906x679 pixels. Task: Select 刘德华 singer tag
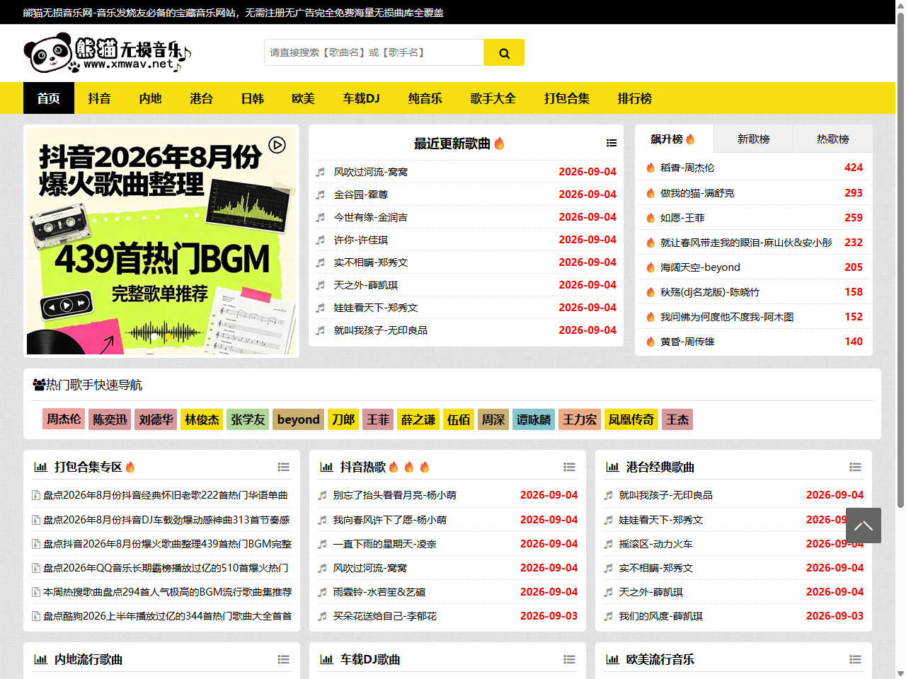[156, 419]
